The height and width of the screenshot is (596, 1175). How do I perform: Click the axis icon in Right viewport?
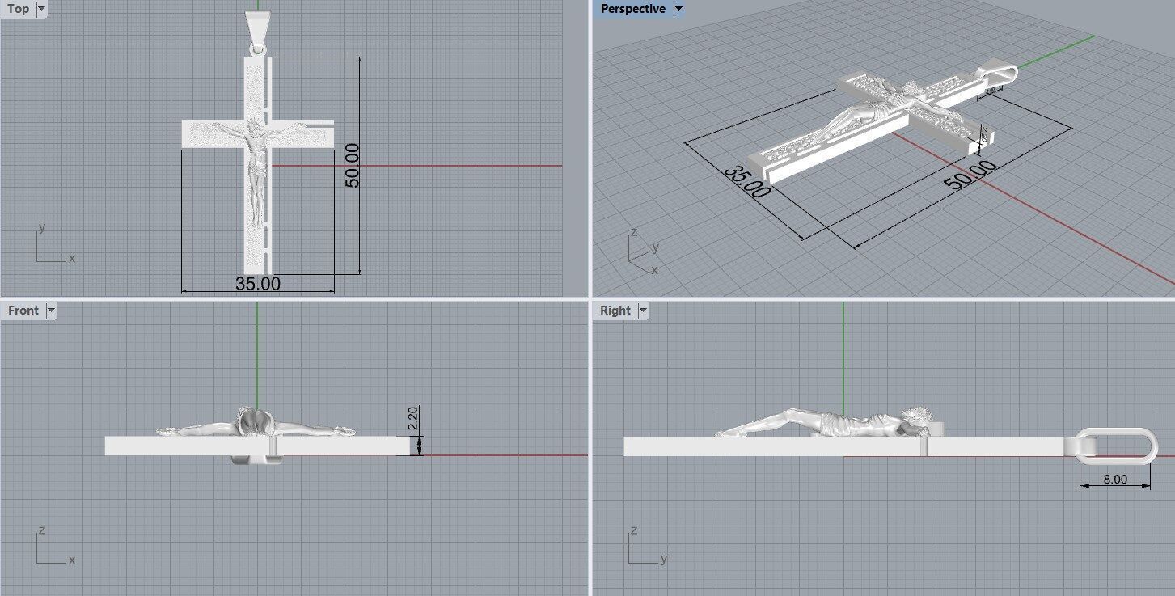tap(647, 545)
